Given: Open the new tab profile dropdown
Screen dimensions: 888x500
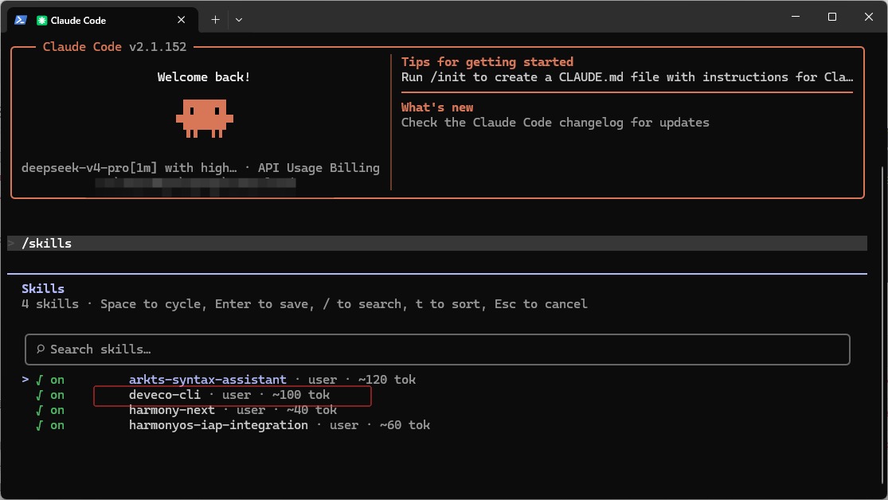Looking at the screenshot, I should (x=239, y=20).
